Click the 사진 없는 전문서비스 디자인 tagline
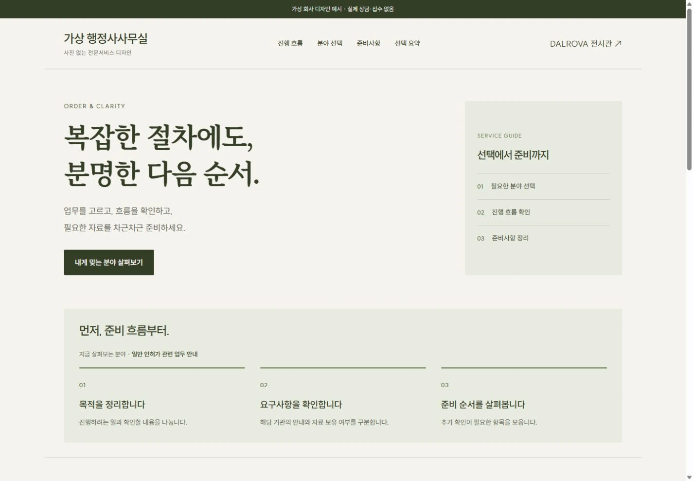The width and height of the screenshot is (693, 481). click(x=98, y=52)
